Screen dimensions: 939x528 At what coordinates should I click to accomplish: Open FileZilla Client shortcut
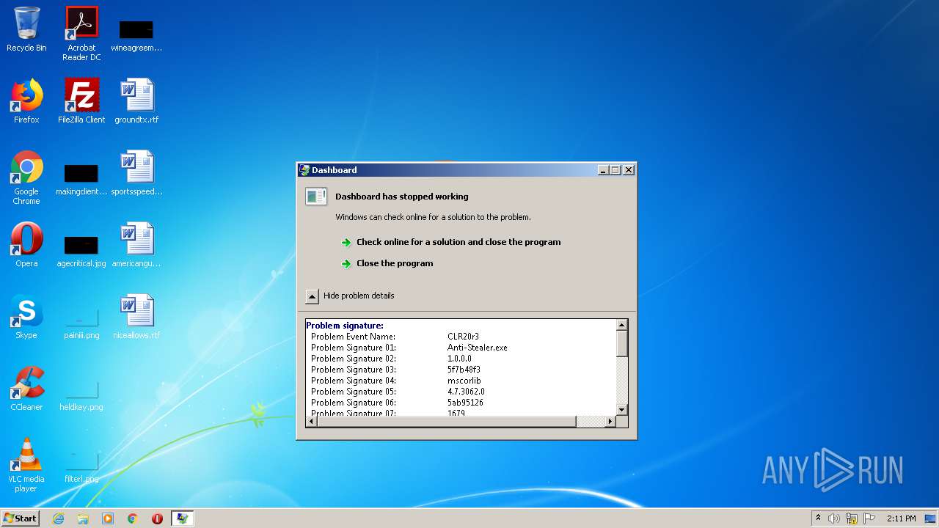(81, 101)
